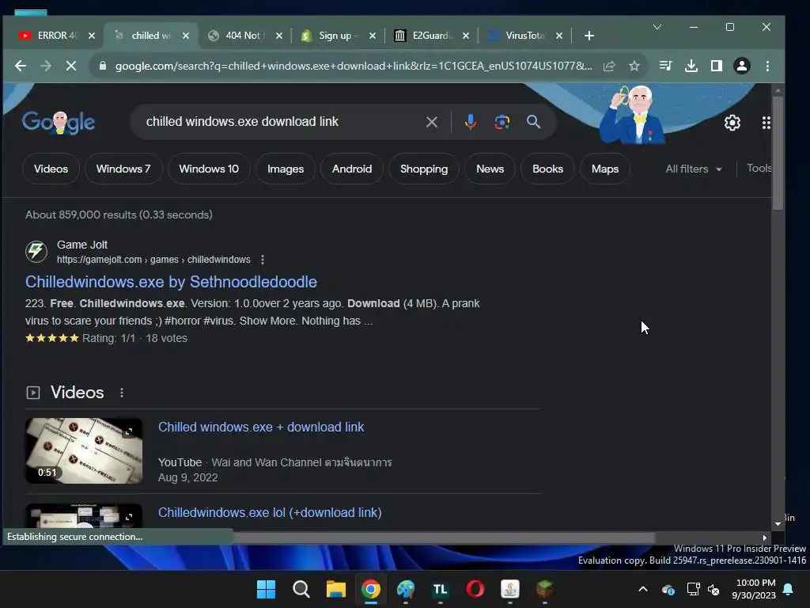Open Google quick settings gear
810x608 pixels.
732,123
